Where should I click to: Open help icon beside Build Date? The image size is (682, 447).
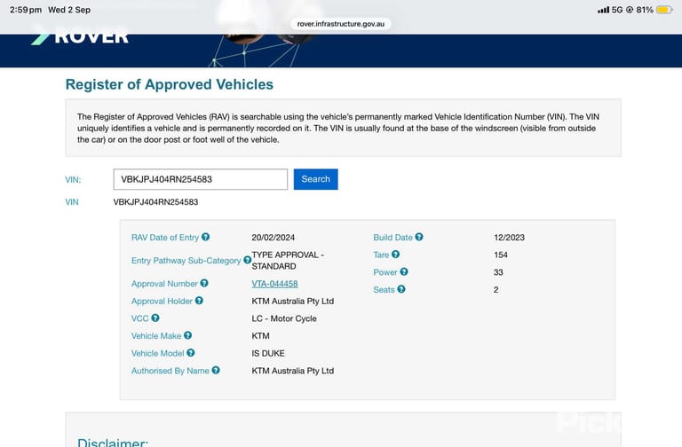pyautogui.click(x=419, y=237)
